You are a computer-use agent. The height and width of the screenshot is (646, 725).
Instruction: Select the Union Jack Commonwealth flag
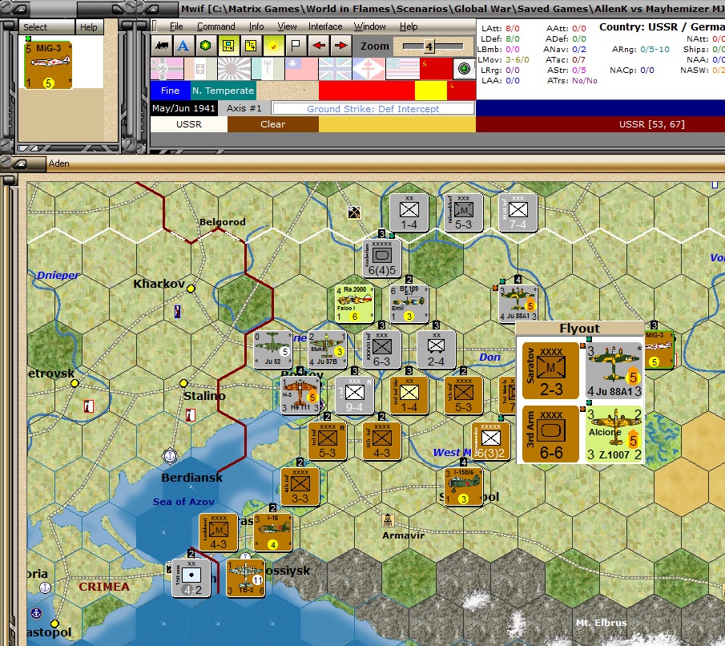coord(335,69)
